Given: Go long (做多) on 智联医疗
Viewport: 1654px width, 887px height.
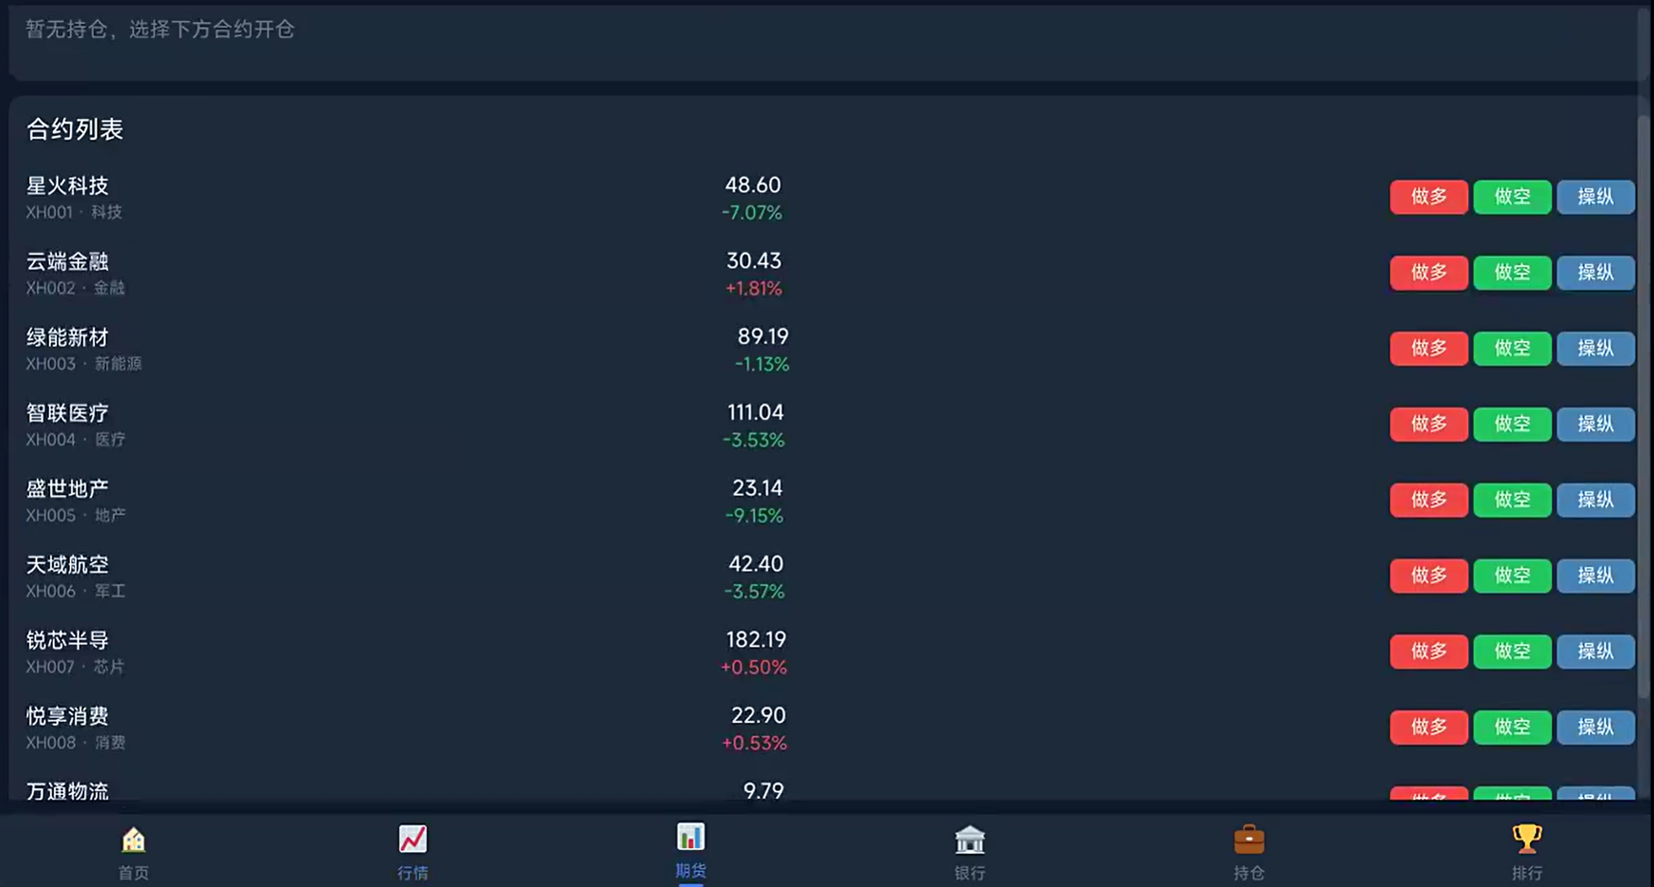Looking at the screenshot, I should coord(1429,424).
